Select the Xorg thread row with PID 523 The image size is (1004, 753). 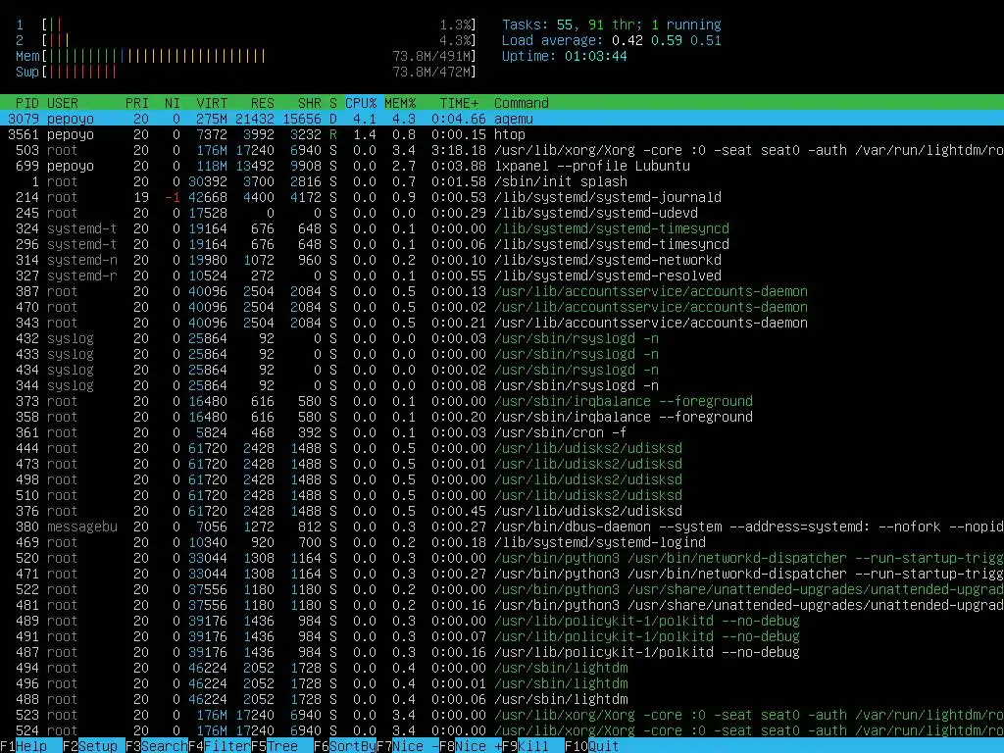pos(502,715)
